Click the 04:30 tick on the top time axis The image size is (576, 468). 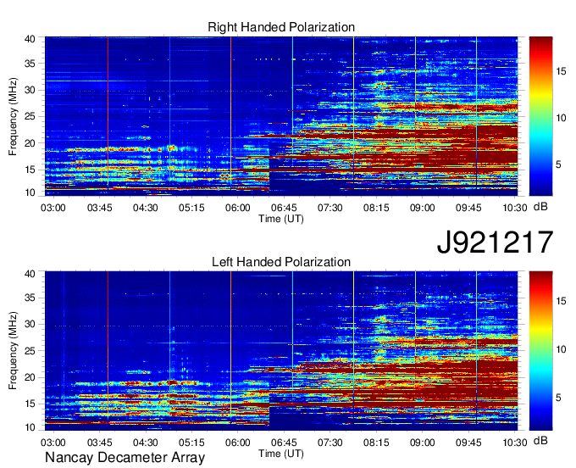point(146,208)
